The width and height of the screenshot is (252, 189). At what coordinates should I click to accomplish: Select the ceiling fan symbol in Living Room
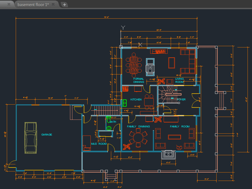161,81
